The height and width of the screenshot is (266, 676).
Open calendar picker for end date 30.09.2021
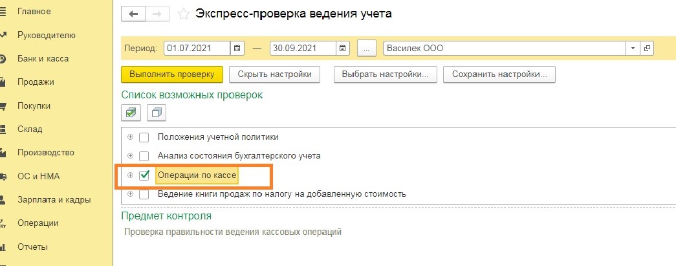[343, 49]
